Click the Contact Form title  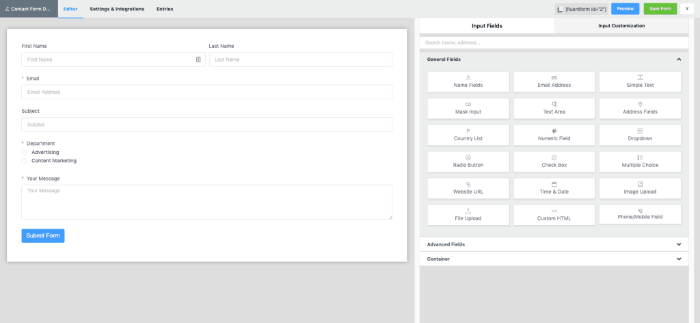click(29, 9)
